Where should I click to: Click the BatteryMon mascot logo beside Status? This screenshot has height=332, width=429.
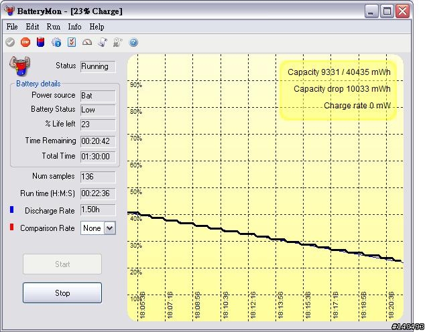point(19,66)
